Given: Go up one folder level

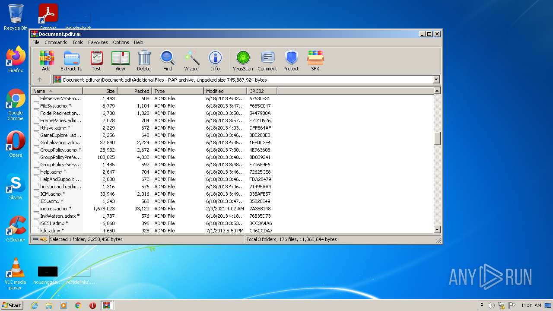Looking at the screenshot, I should tap(40, 79).
